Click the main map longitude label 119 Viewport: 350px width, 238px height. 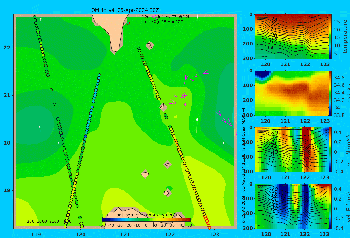36,234
